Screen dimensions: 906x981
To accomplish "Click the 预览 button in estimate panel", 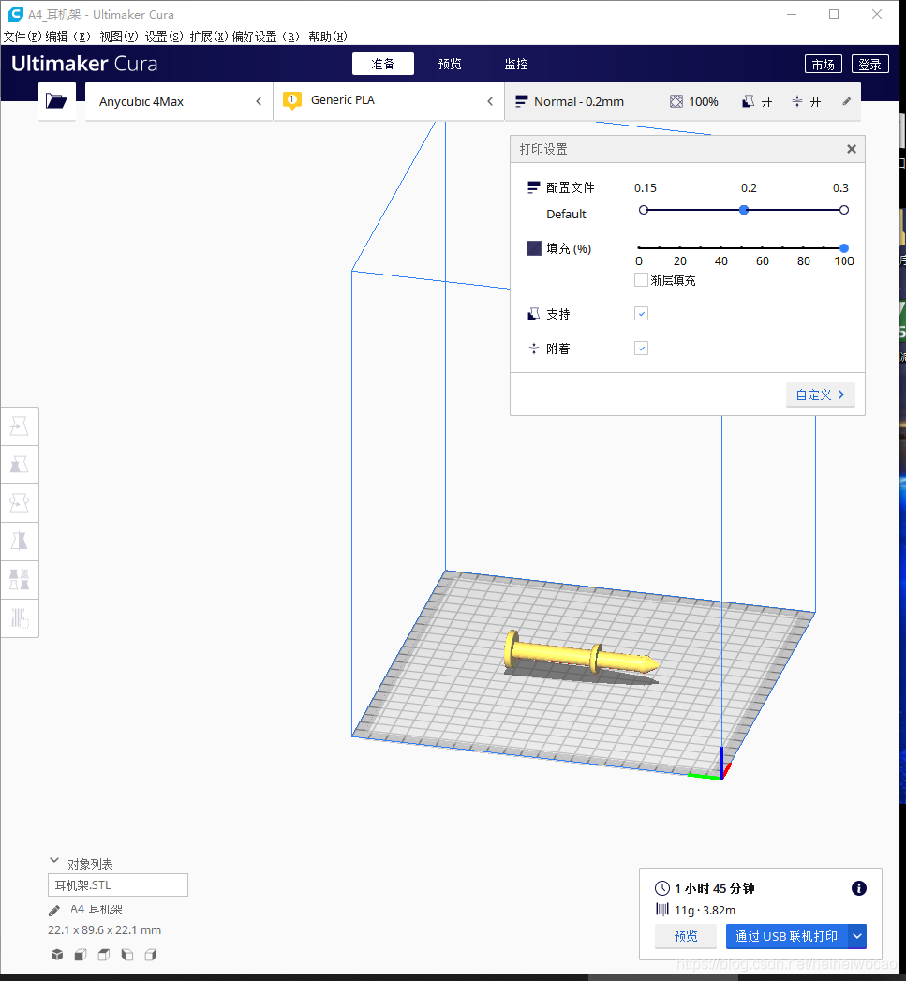I will 686,936.
